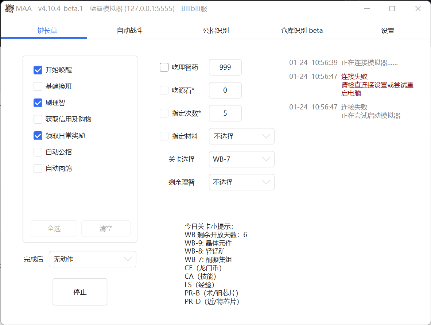Screen dimensions: 431x325
Task: Check the 吃源石 option
Action: pyautogui.click(x=164, y=90)
